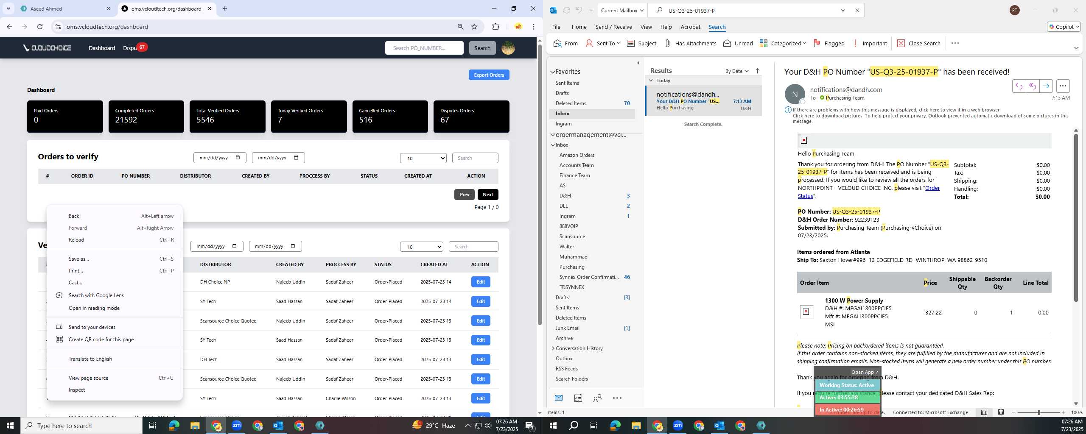Image resolution: width=1086 pixels, height=434 pixels.
Task: Open Categorized filter dropdown
Action: pos(783,43)
